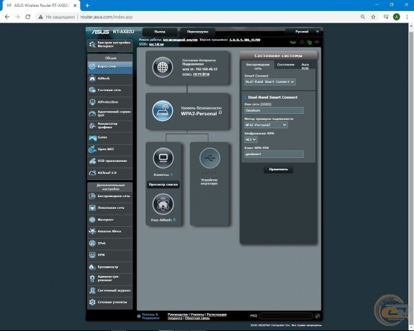
Task: Open the Анализатор трафика traffic analyzer
Action: 110,126
